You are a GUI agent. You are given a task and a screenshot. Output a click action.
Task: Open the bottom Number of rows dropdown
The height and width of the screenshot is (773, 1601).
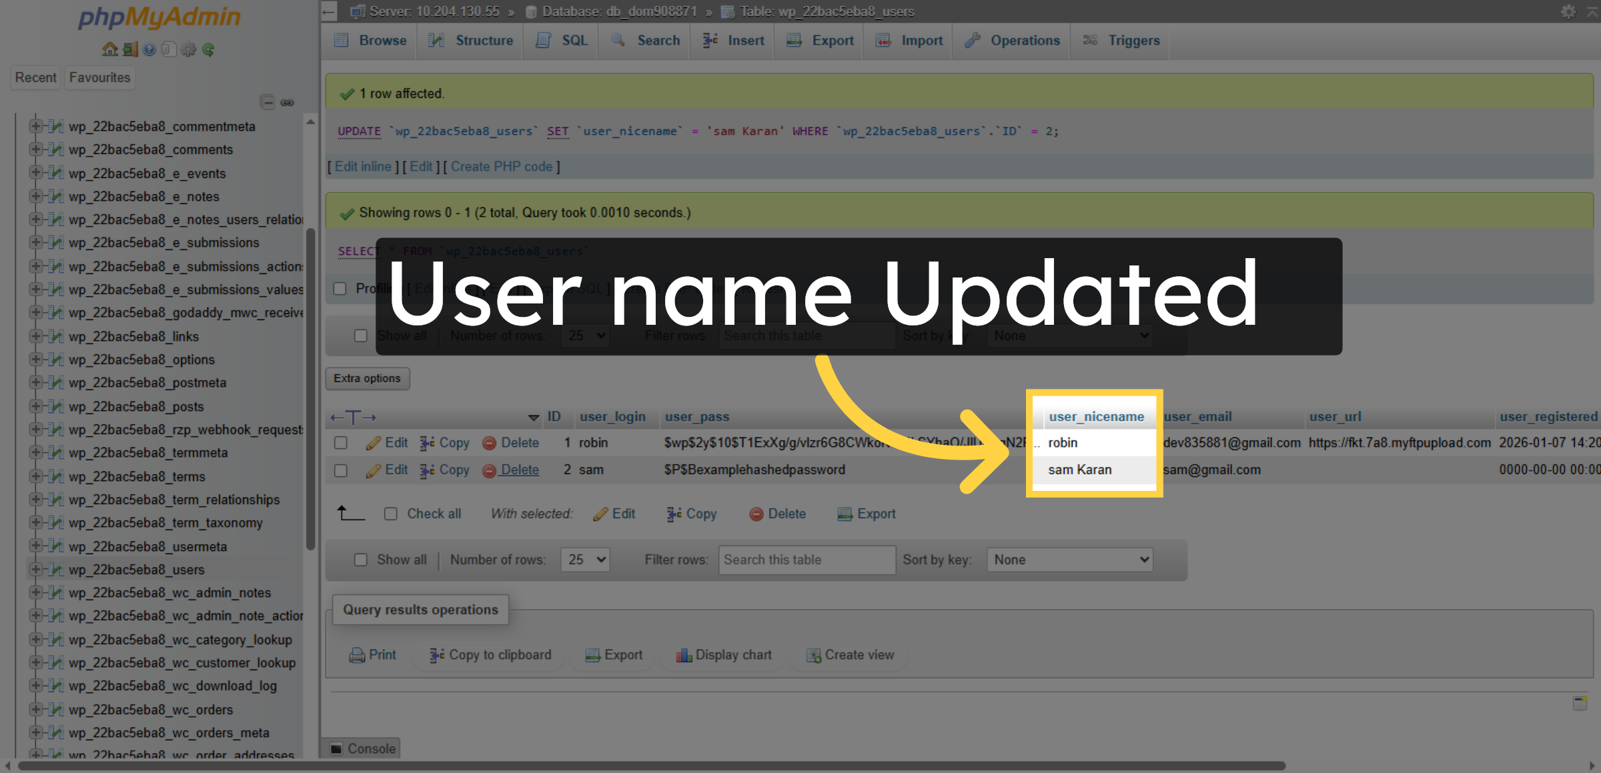click(x=585, y=560)
